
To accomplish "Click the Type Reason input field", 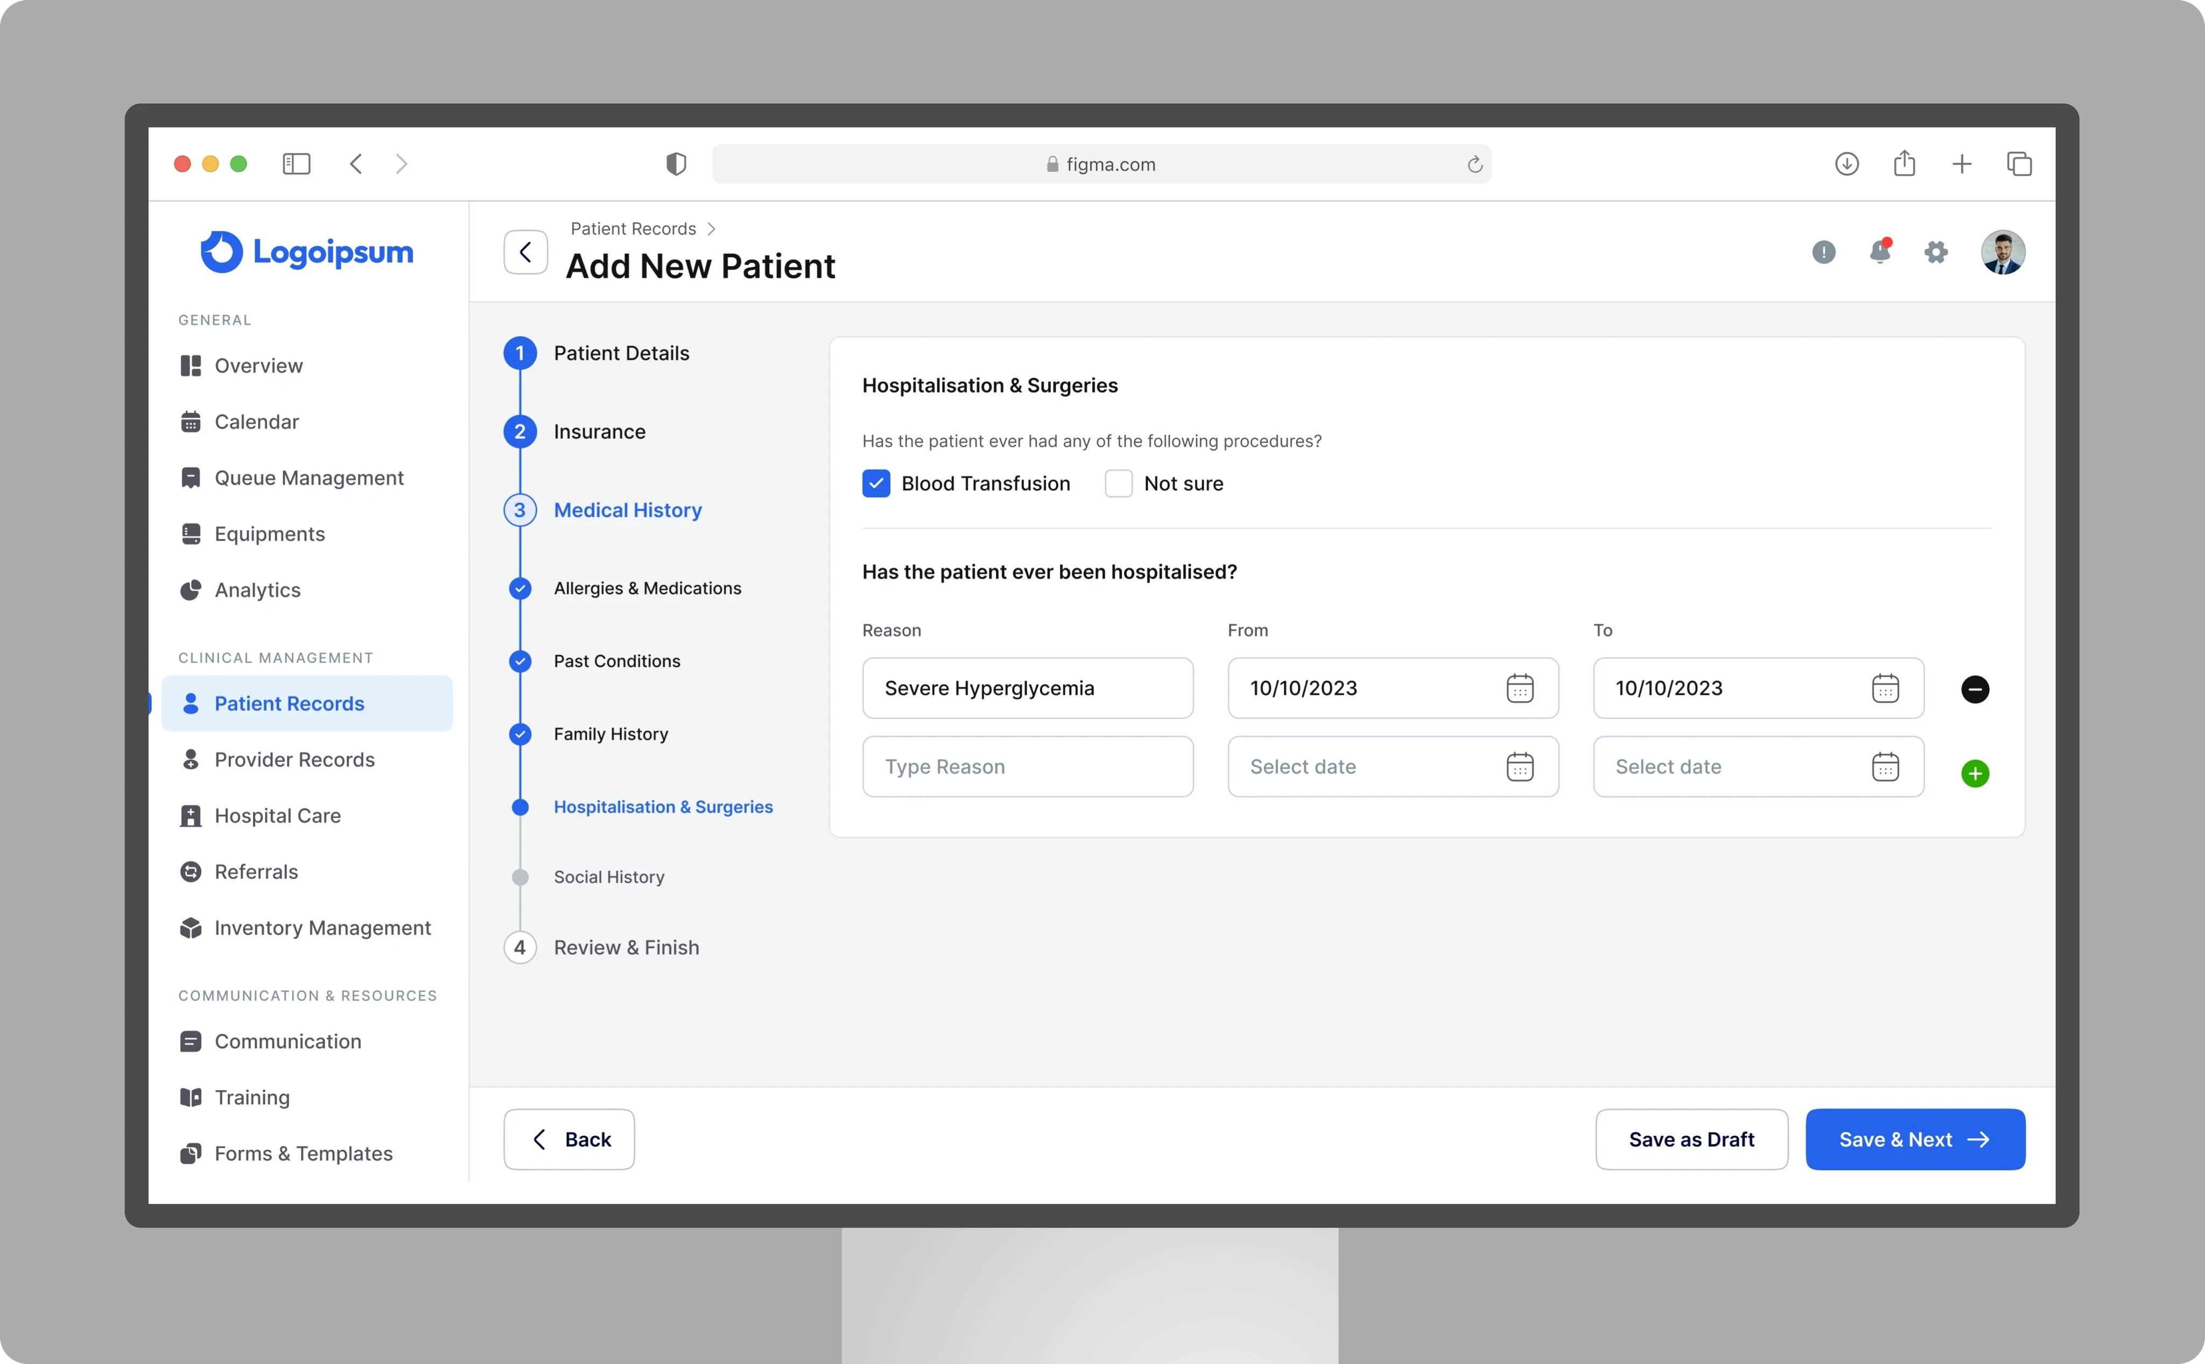I will pos(1027,767).
